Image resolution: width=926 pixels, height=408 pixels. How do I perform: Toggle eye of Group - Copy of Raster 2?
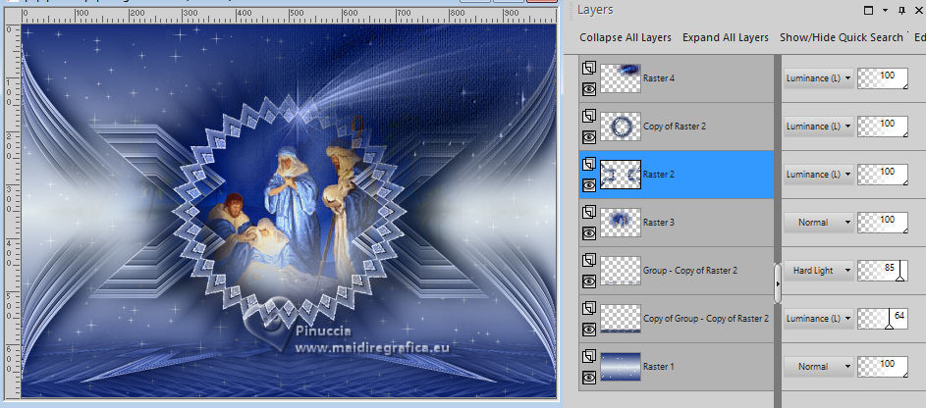coord(589,281)
